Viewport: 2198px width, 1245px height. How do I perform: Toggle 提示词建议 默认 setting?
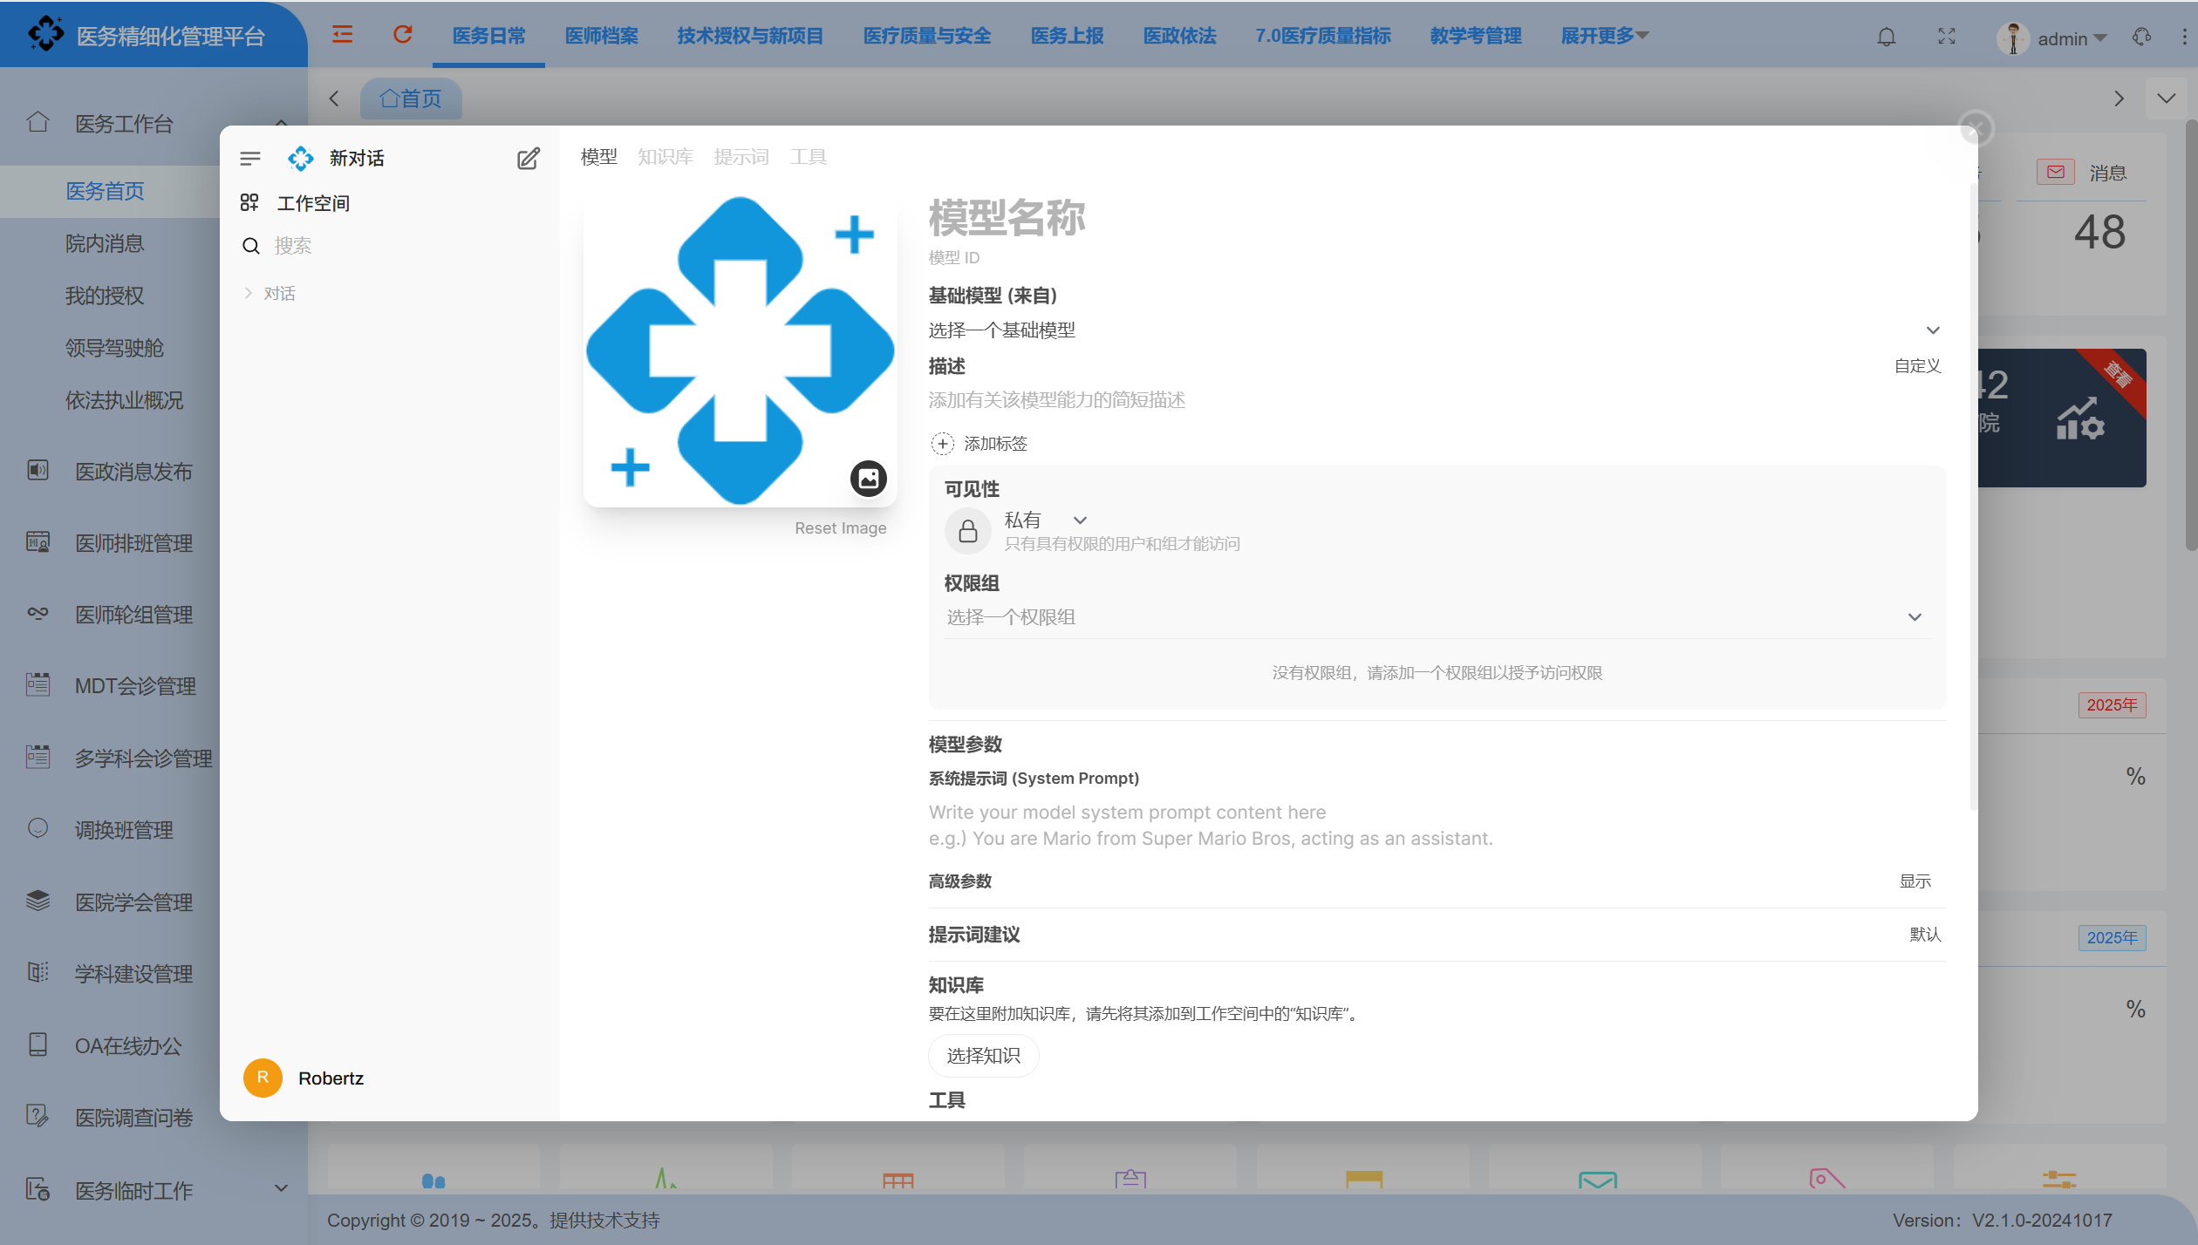click(1925, 935)
